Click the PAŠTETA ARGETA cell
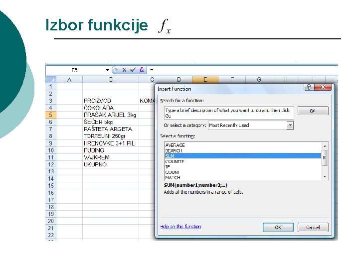This screenshot has height=269, width=359. 111,129
